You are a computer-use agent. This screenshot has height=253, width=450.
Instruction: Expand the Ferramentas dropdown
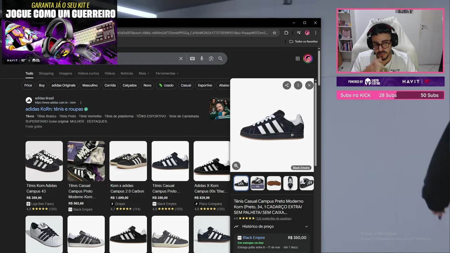(167, 73)
